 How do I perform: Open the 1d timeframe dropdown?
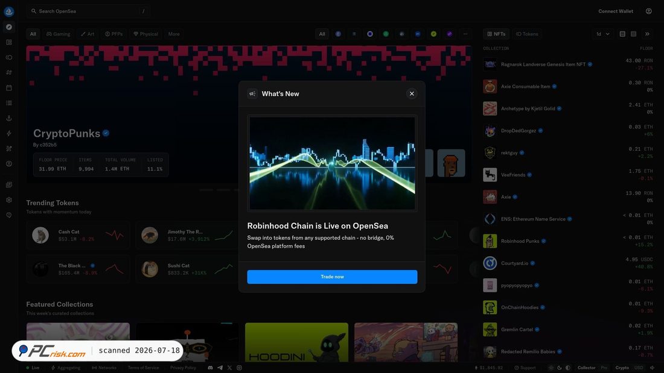(x=603, y=34)
